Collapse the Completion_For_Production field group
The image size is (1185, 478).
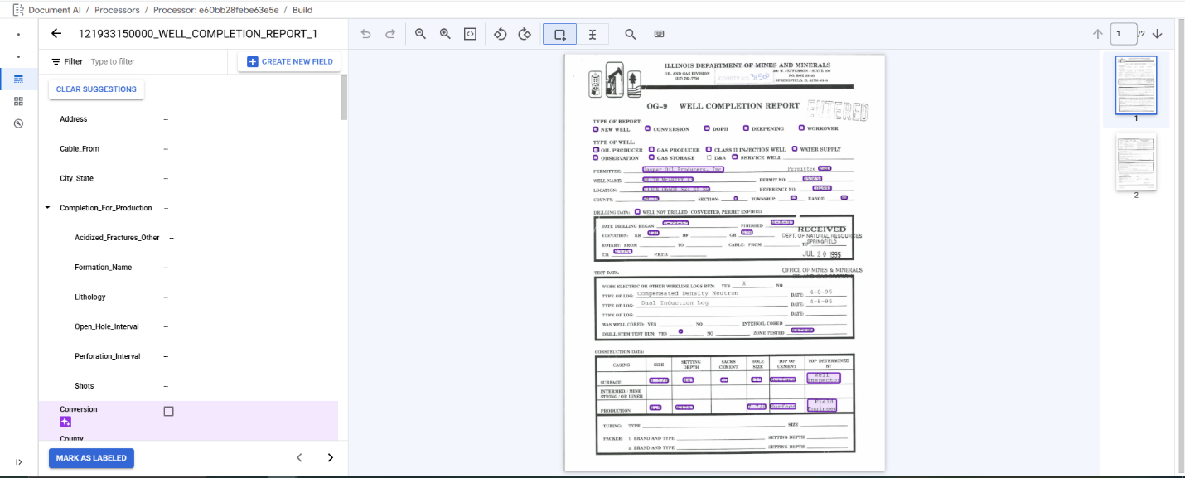(x=47, y=208)
